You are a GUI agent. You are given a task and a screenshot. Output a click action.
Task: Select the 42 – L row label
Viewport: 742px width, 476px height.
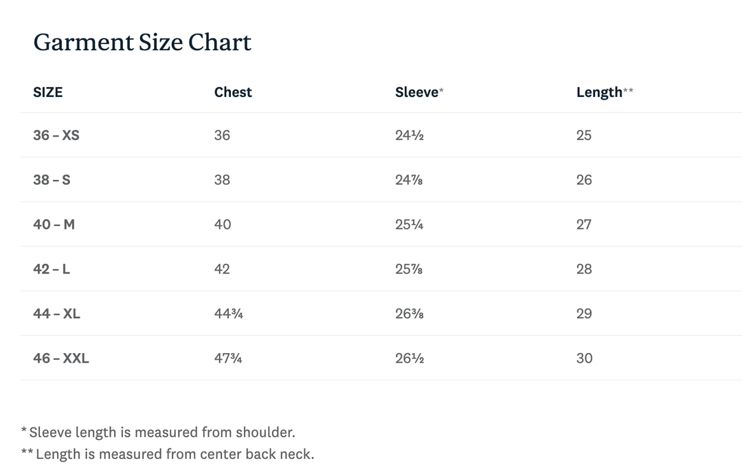tap(52, 269)
